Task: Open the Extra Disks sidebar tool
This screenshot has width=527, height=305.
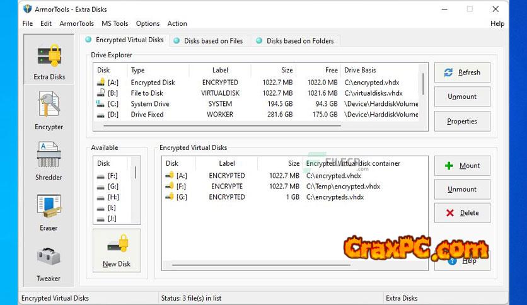Action: pos(49,60)
